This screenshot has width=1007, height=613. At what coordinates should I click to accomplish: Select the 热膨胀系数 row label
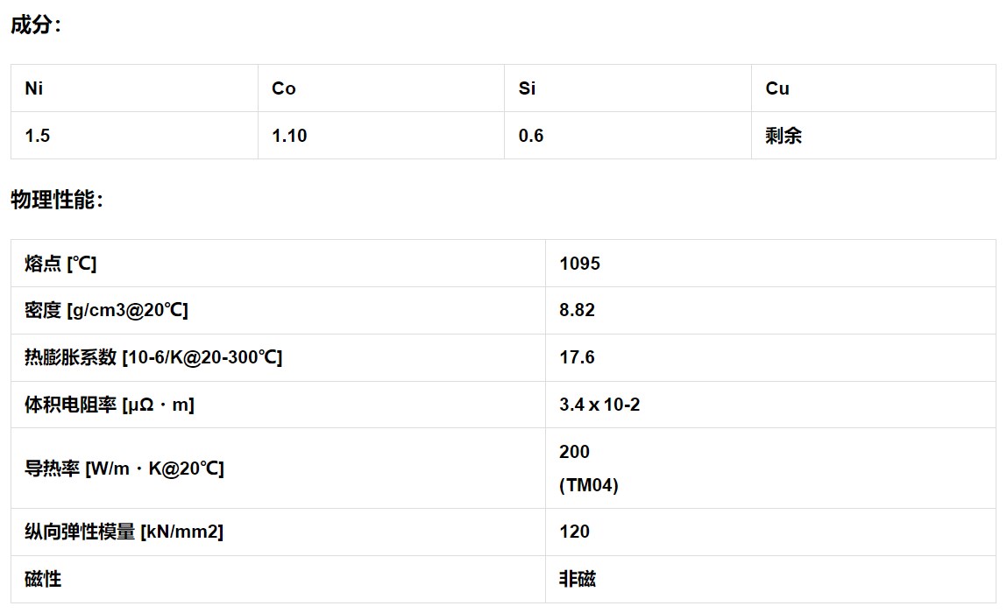click(x=153, y=358)
